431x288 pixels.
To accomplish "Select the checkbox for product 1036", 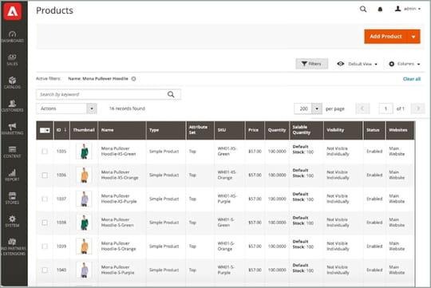I will pyautogui.click(x=45, y=175).
